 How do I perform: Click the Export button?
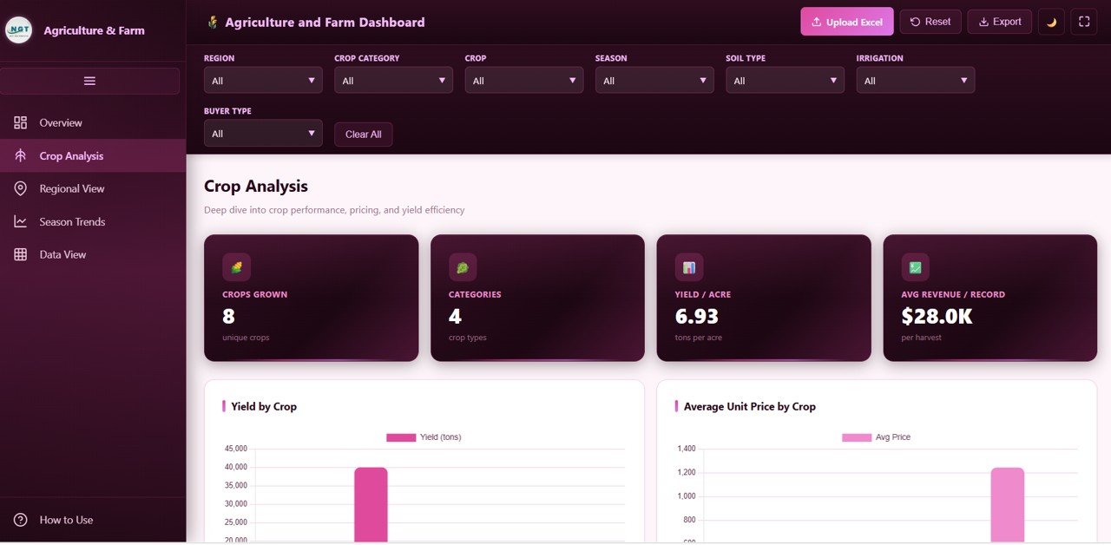tap(999, 22)
